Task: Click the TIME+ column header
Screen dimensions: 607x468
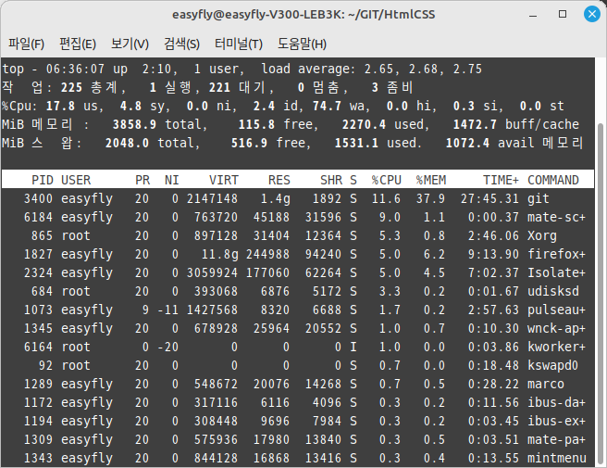Action: coord(501,180)
